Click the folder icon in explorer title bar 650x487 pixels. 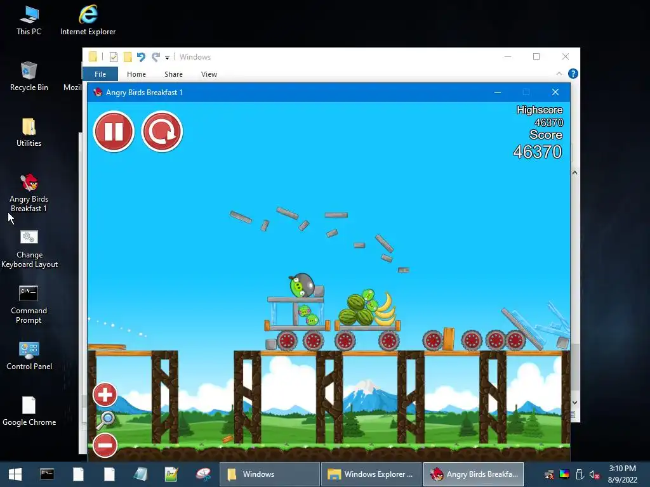(93, 56)
